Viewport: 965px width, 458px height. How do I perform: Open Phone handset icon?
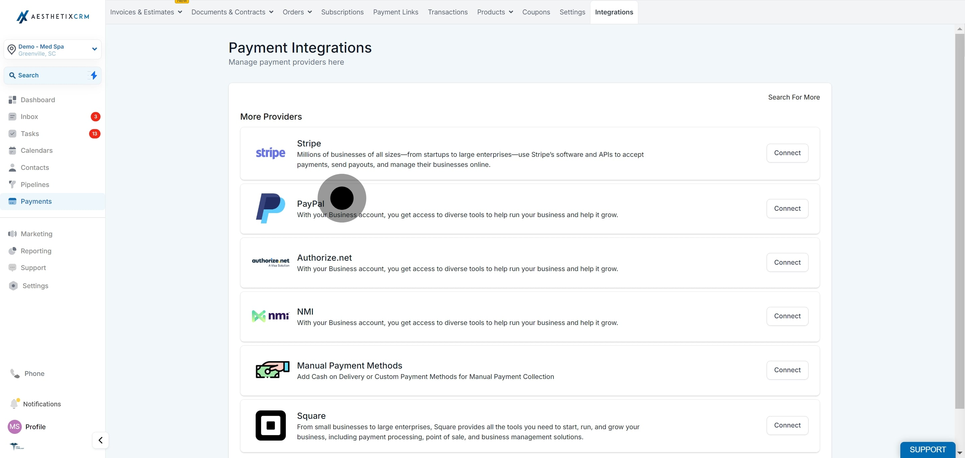click(15, 373)
